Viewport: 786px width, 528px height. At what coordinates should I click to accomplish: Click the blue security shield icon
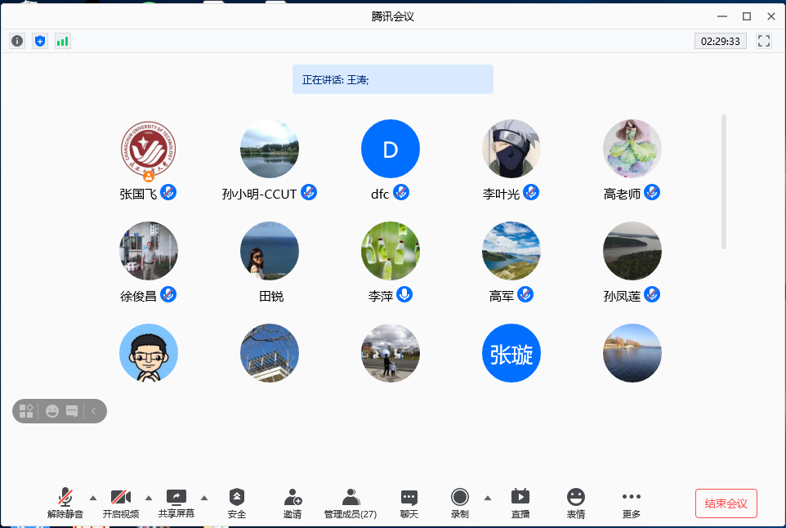[40, 41]
